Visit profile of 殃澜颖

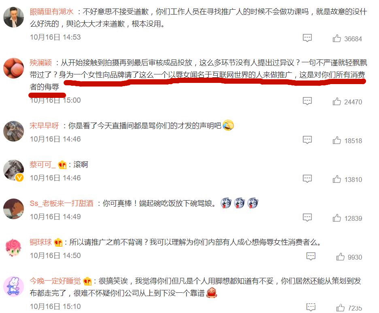[40, 63]
